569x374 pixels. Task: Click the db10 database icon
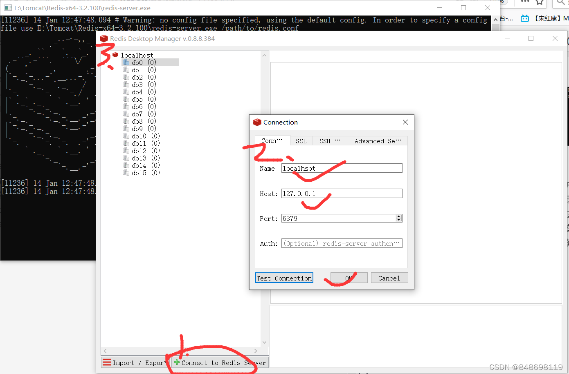tap(126, 136)
